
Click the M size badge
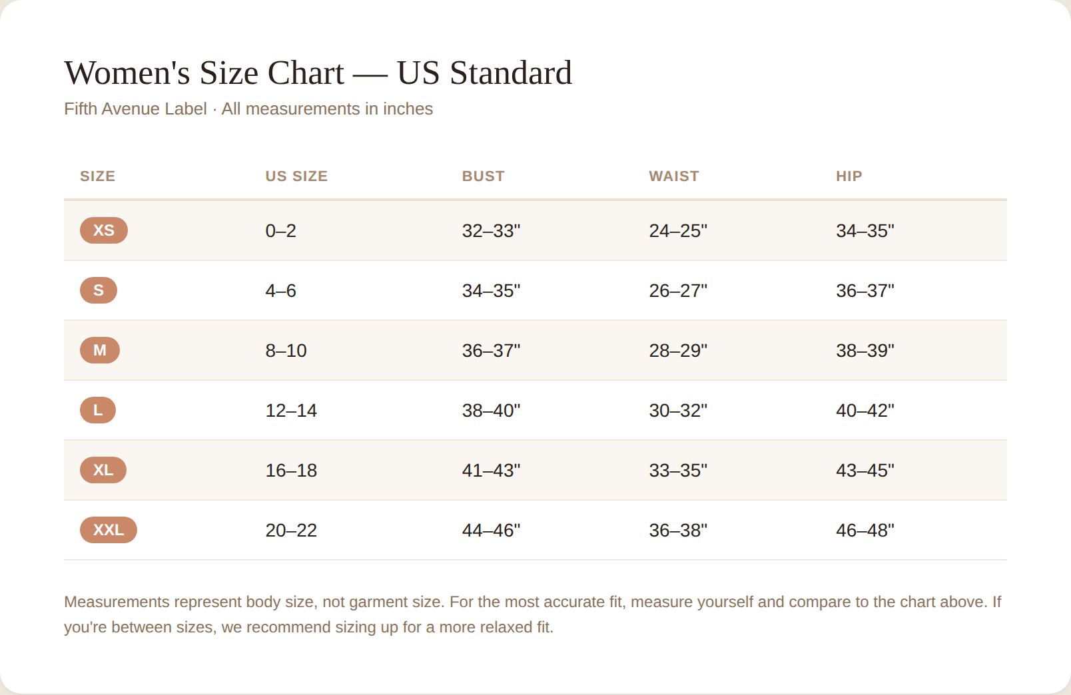pyautogui.click(x=100, y=350)
